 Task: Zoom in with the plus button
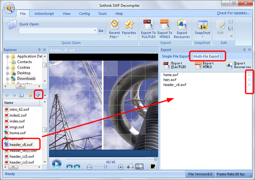[120, 167]
